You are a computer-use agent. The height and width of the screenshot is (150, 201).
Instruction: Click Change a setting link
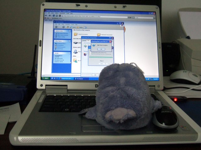[x=60, y=37]
